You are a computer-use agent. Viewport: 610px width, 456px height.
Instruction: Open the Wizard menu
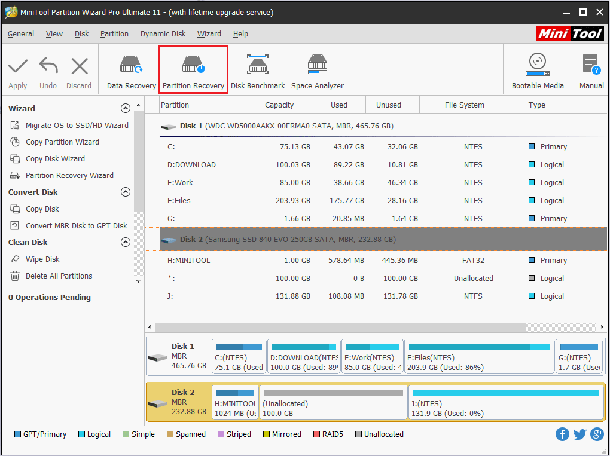(x=209, y=34)
